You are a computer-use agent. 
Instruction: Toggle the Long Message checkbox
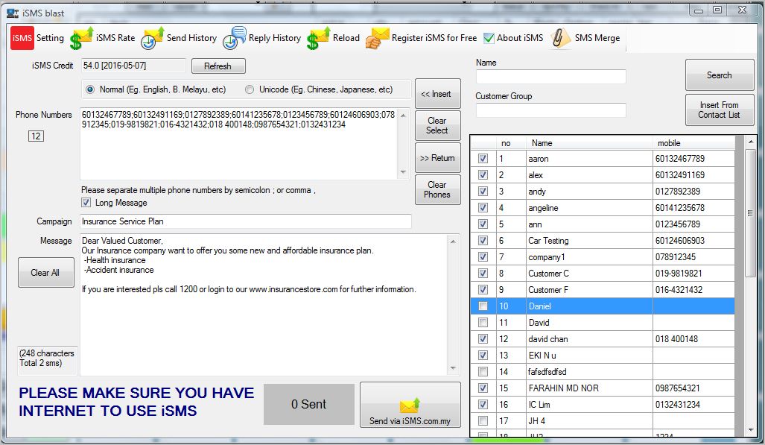pyautogui.click(x=86, y=202)
